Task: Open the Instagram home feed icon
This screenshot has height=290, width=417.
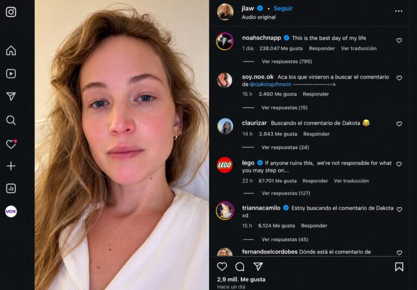Action: pyautogui.click(x=11, y=50)
